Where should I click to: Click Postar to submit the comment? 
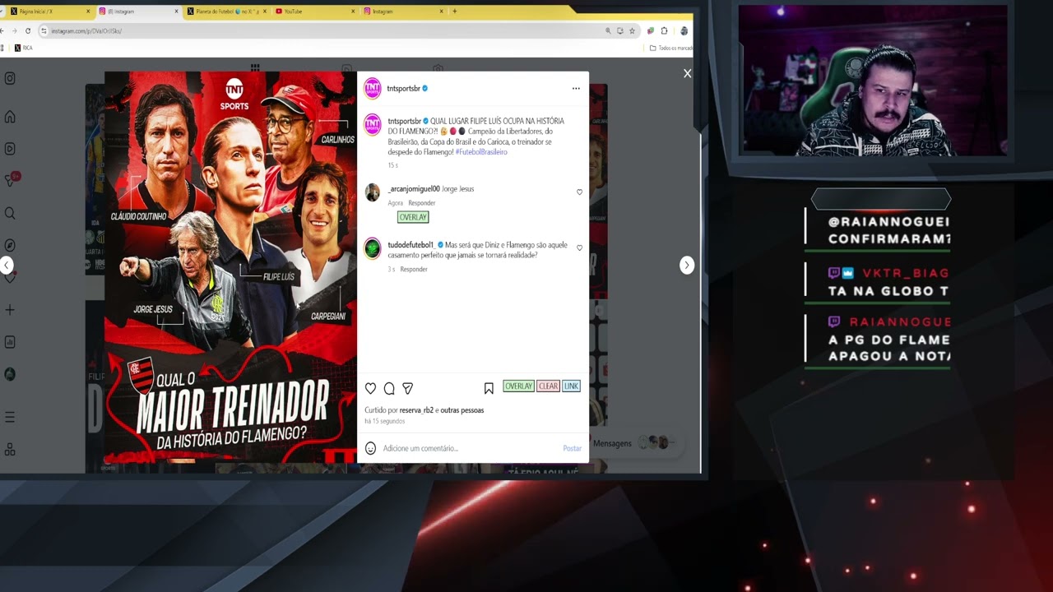(572, 448)
